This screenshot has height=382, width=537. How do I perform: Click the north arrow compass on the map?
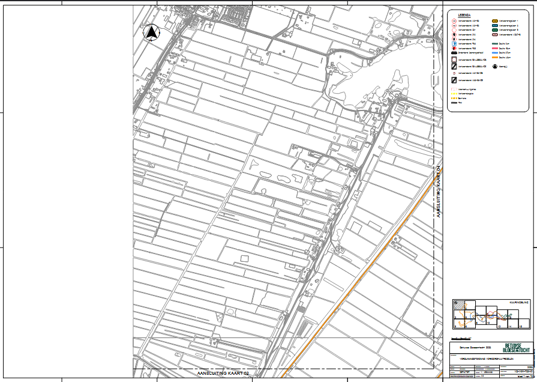point(152,33)
